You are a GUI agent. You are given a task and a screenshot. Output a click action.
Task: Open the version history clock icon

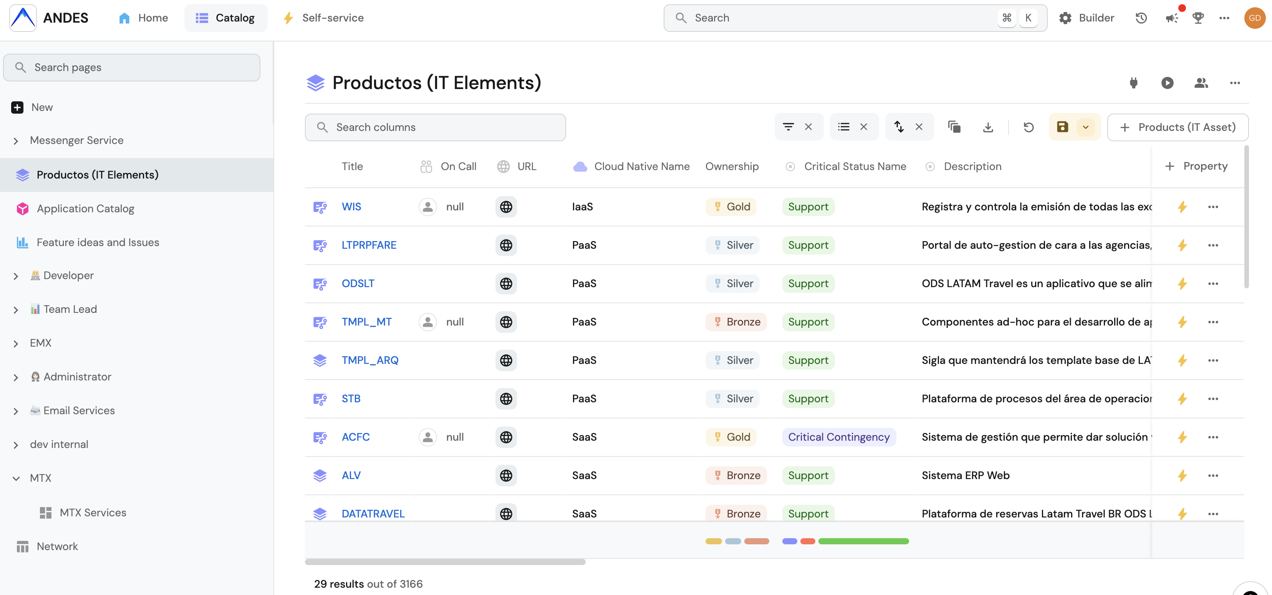(1141, 18)
